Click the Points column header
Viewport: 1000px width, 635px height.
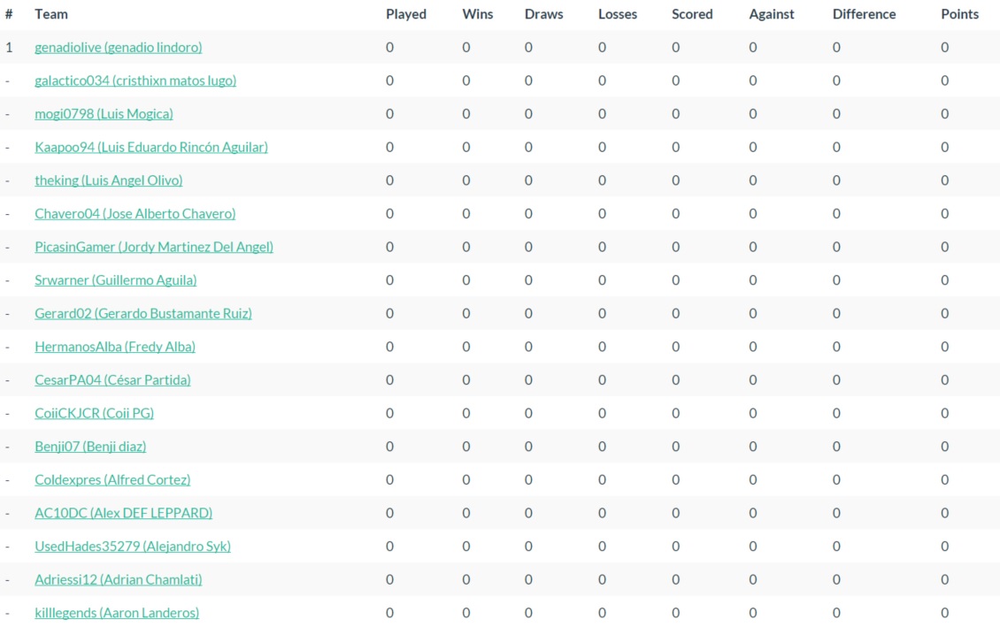[959, 14]
